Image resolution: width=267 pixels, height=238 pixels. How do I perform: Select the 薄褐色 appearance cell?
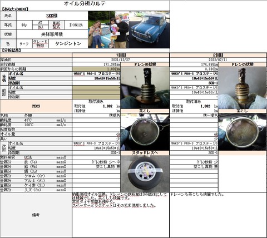coord(96,115)
